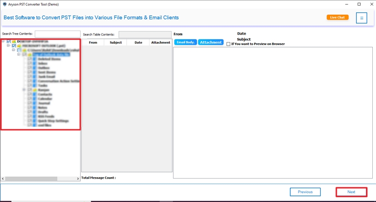The height and width of the screenshot is (202, 376).
Task: Collapse the MICROSOFT OUTLOOK (.pst) node
Action: 8,46
